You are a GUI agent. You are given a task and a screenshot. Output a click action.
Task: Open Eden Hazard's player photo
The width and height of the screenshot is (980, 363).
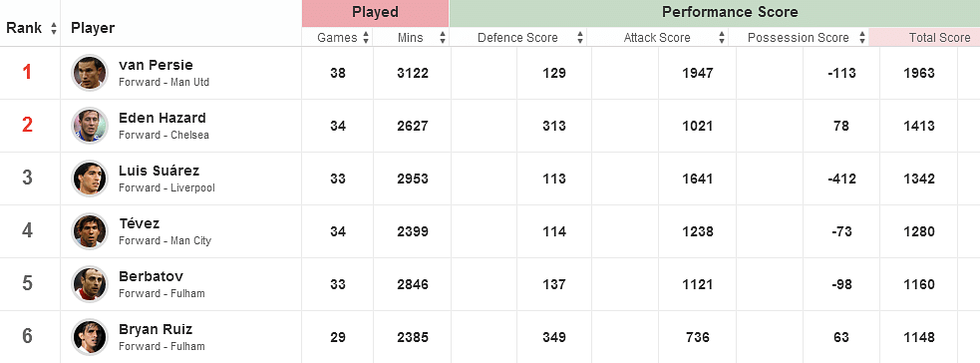tap(90, 126)
